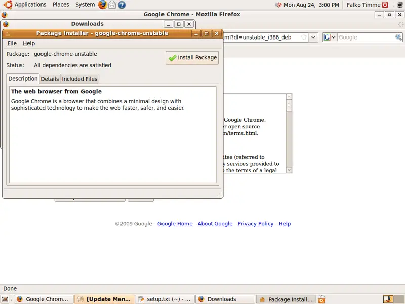Viewport: 405px width, 304px height.
Task: Switch to Update Manager taskbar item
Action: 104,299
